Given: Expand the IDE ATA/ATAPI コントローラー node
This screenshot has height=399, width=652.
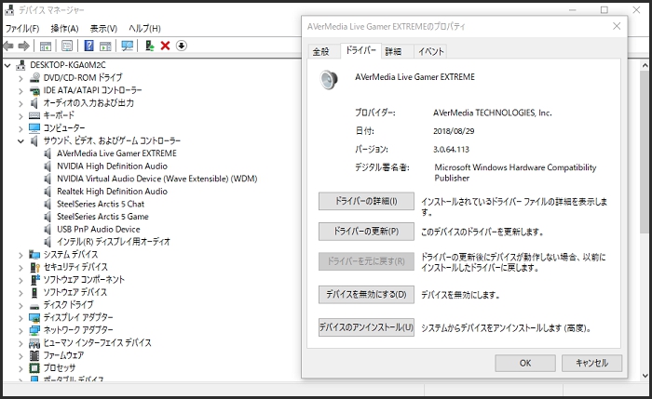Looking at the screenshot, I should point(20,90).
